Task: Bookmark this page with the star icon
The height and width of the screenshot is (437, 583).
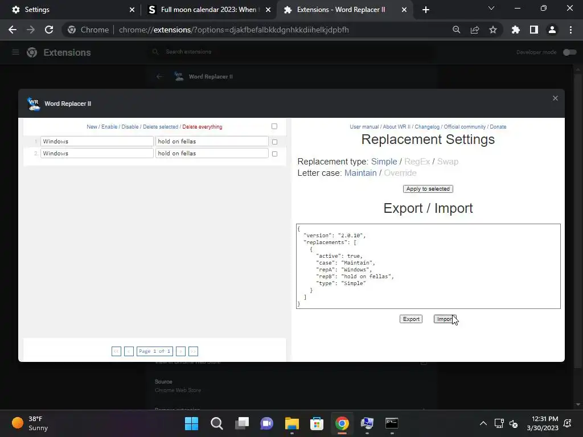Action: click(493, 30)
